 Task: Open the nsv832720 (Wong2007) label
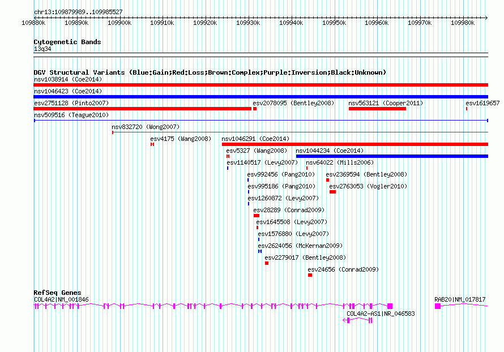(146, 127)
